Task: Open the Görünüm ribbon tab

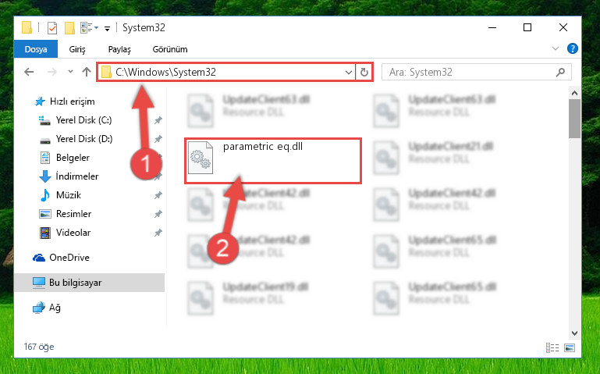Action: tap(170, 49)
